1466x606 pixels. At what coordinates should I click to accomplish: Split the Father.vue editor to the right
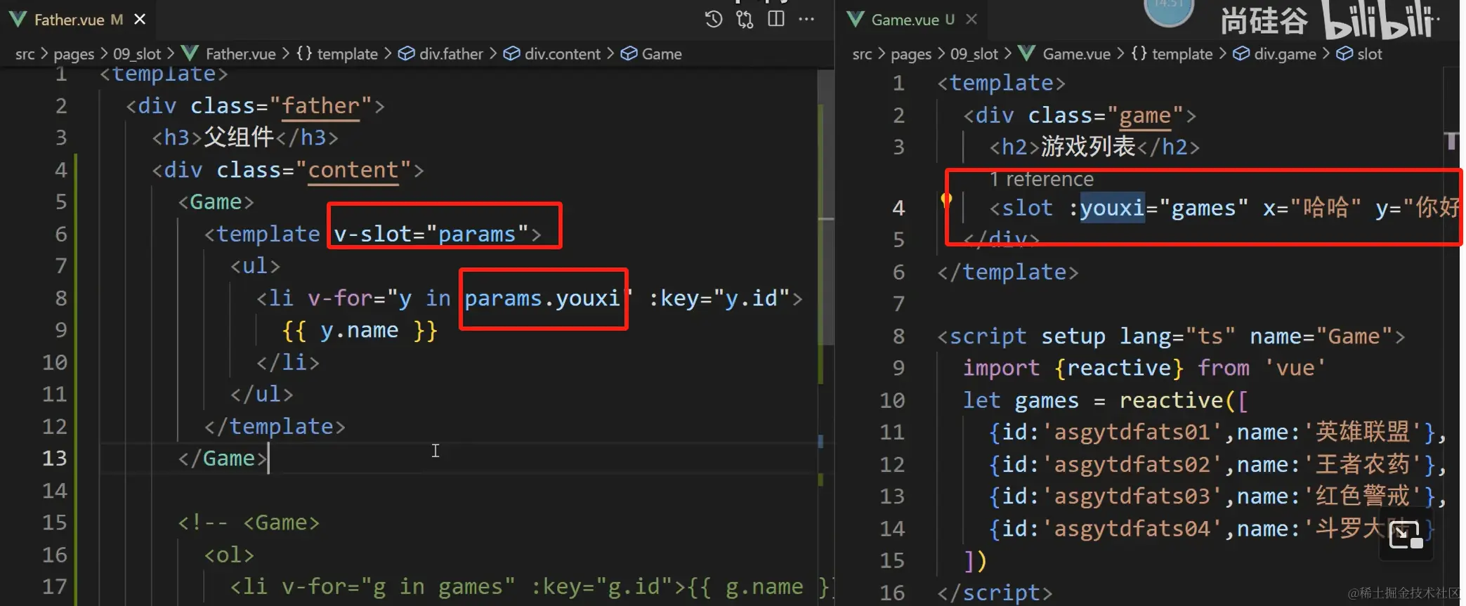776,19
